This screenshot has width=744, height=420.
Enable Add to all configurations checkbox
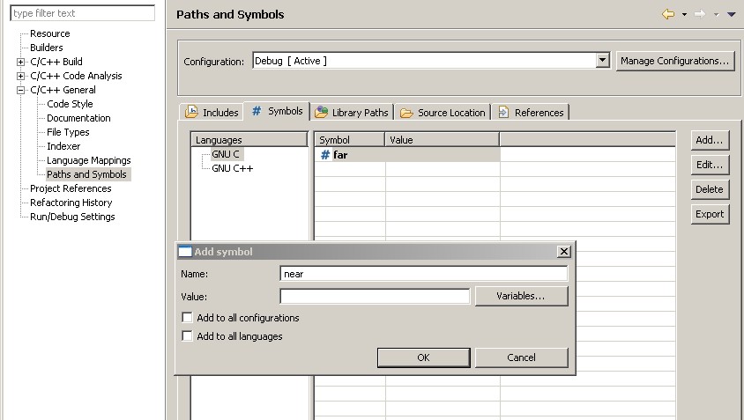(188, 317)
